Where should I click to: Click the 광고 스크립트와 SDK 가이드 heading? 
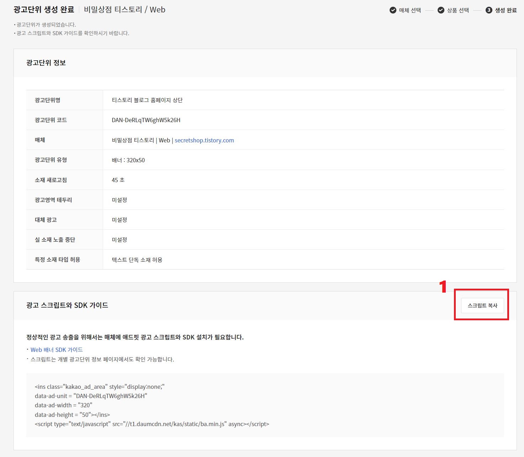pos(67,305)
